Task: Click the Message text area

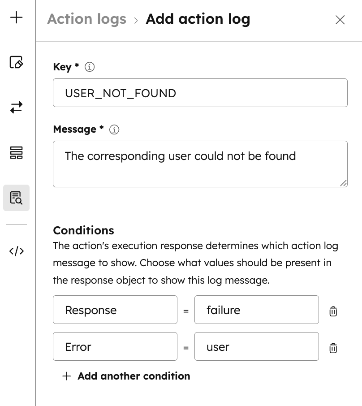Action: coord(200,164)
